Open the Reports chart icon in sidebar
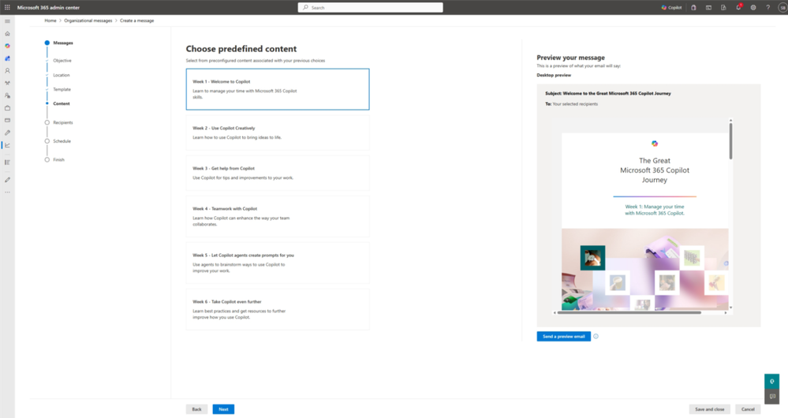 click(7, 145)
